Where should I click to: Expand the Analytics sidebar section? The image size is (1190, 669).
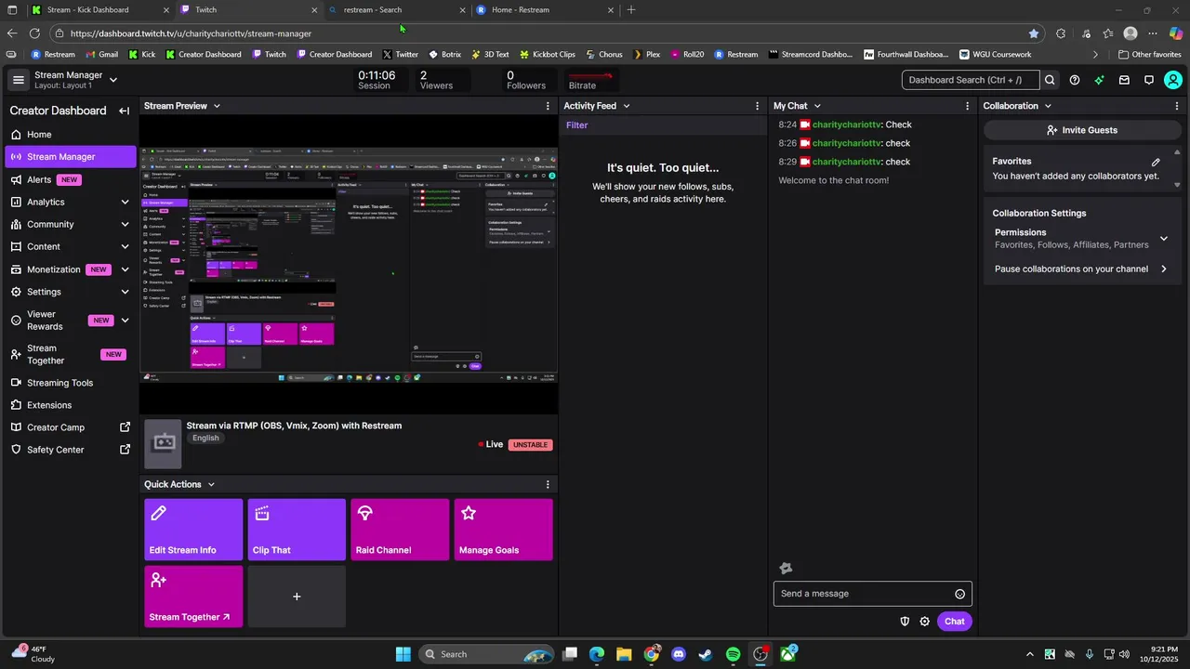(x=125, y=202)
